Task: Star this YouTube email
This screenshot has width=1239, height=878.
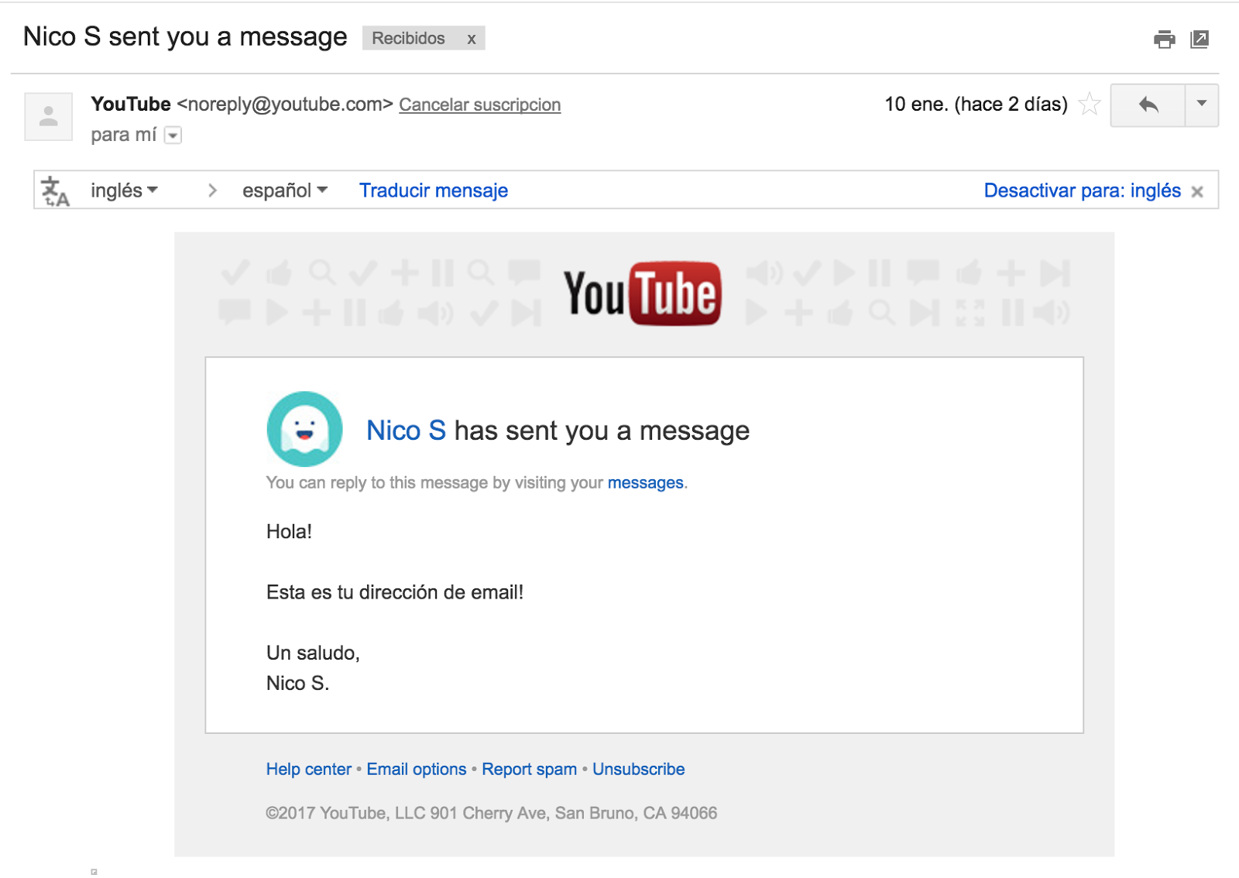Action: (1090, 104)
